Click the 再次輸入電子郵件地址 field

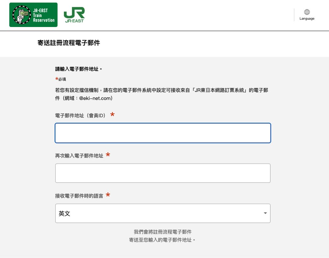coord(163,173)
